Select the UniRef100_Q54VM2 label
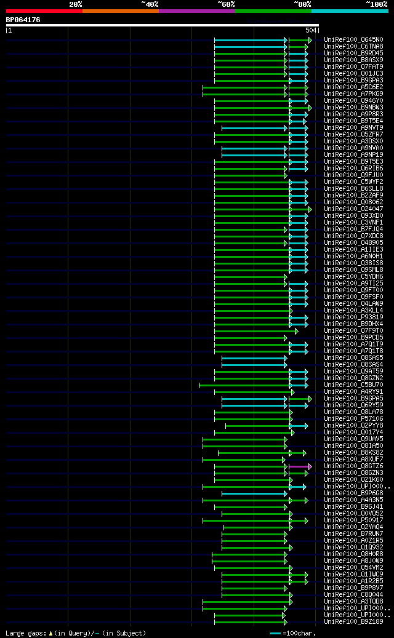 coord(353,568)
